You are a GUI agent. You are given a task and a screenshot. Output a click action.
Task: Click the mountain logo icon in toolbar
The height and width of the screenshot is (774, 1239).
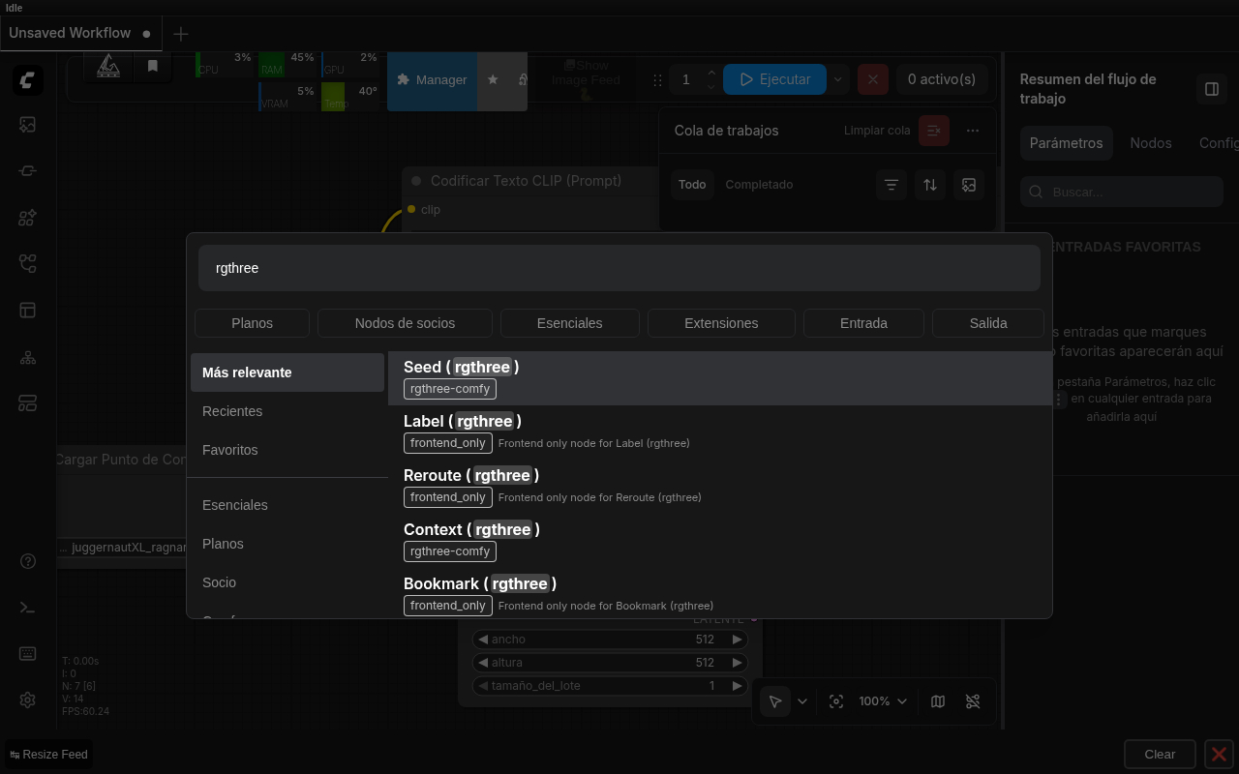(108, 66)
